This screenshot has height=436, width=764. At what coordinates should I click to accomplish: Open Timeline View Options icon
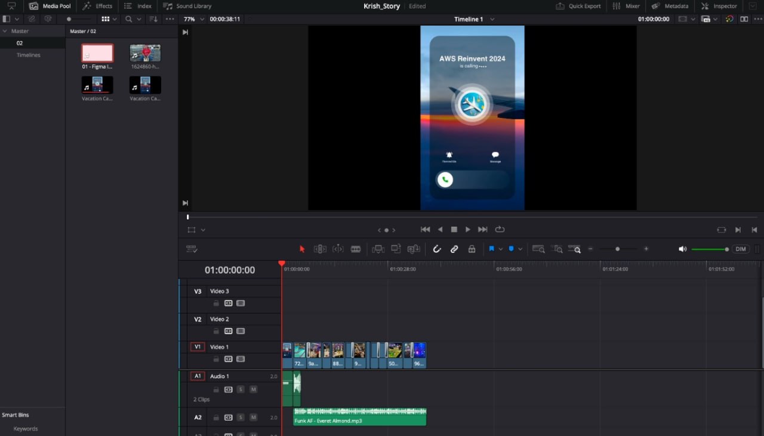[x=192, y=249]
